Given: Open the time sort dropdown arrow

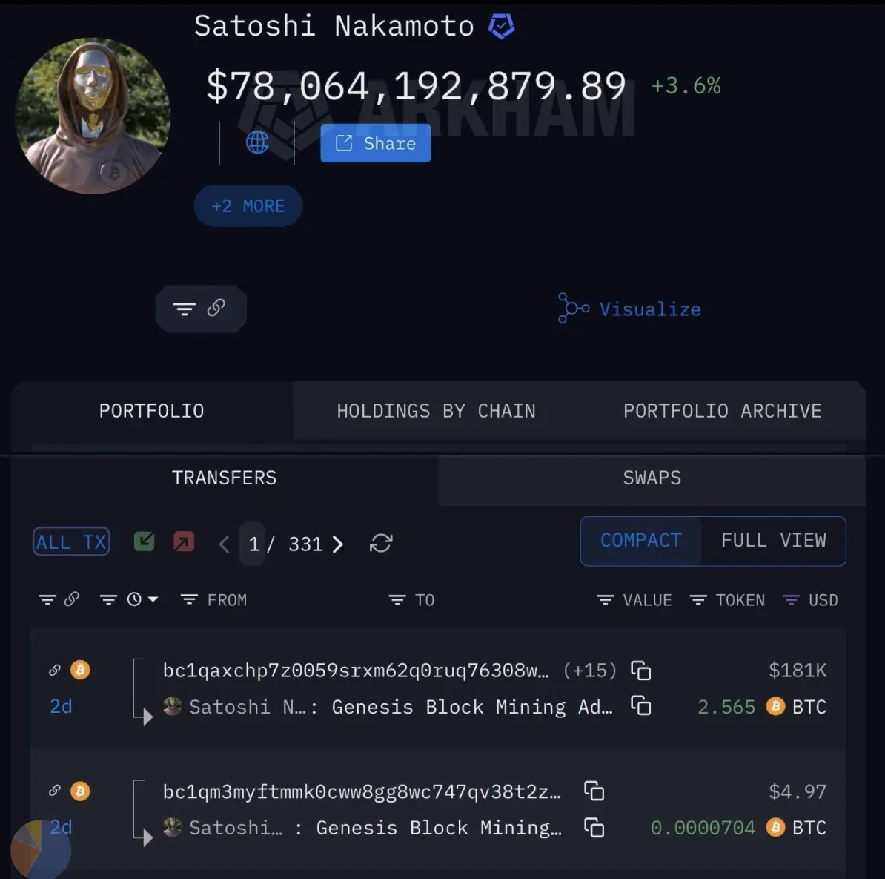Looking at the screenshot, I should (x=153, y=599).
